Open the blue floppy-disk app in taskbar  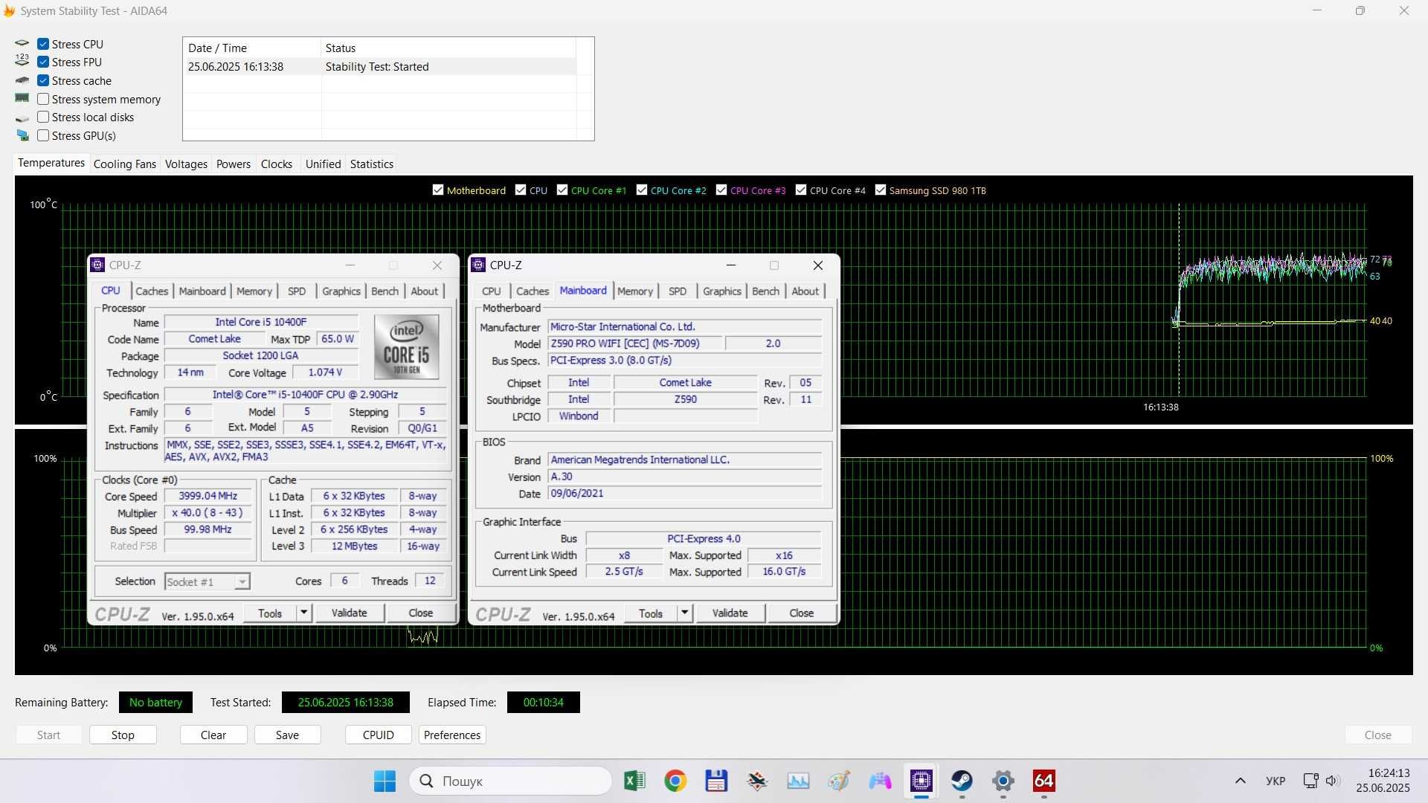point(716,781)
